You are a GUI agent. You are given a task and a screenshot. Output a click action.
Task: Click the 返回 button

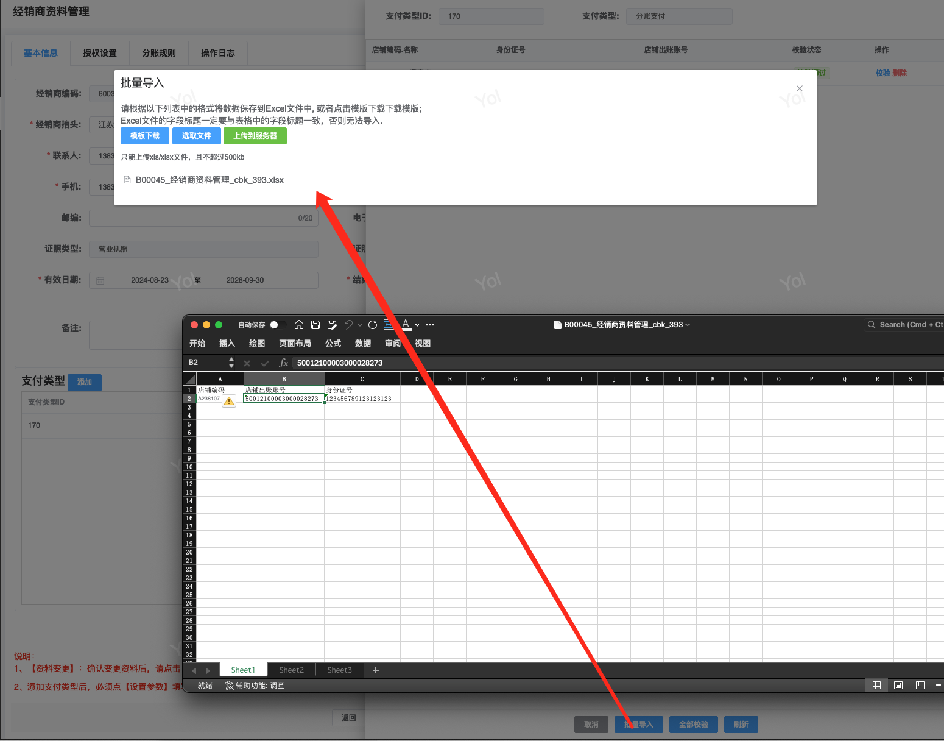349,718
